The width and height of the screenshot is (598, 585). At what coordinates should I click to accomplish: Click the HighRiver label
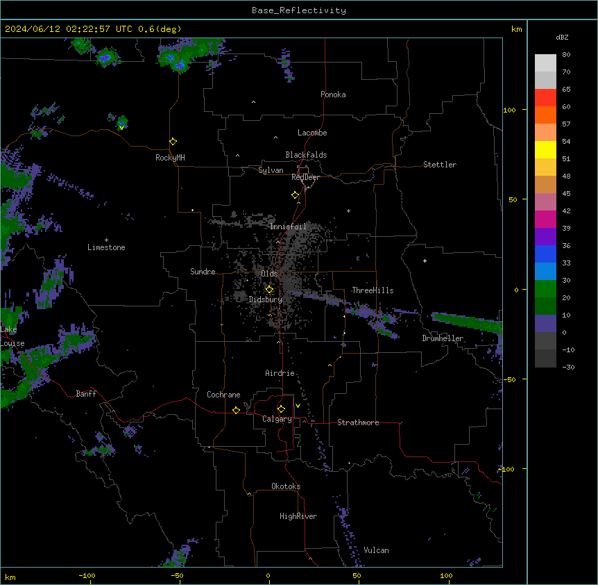pos(298,516)
